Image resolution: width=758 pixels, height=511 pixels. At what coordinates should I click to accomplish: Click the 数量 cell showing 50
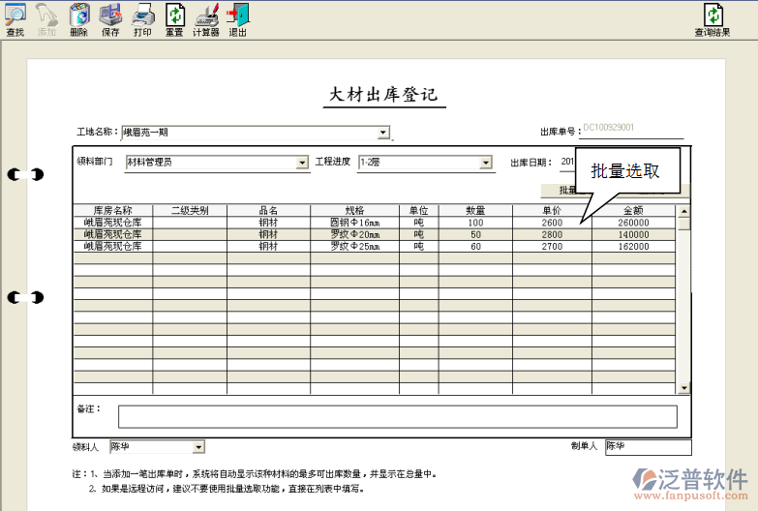pyautogui.click(x=474, y=235)
